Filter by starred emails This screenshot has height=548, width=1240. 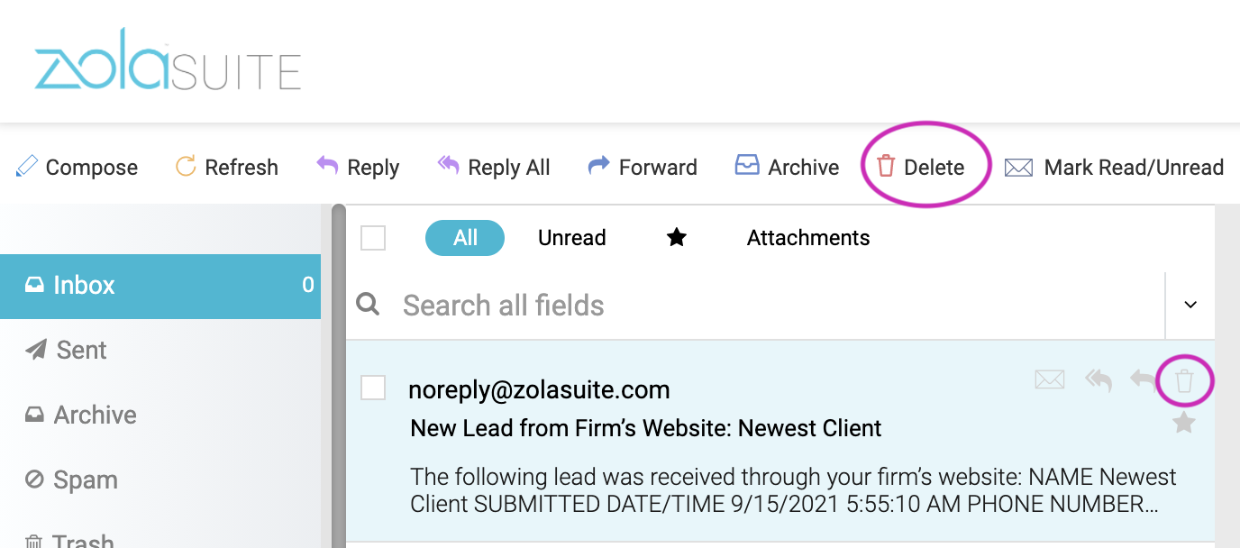(x=677, y=238)
